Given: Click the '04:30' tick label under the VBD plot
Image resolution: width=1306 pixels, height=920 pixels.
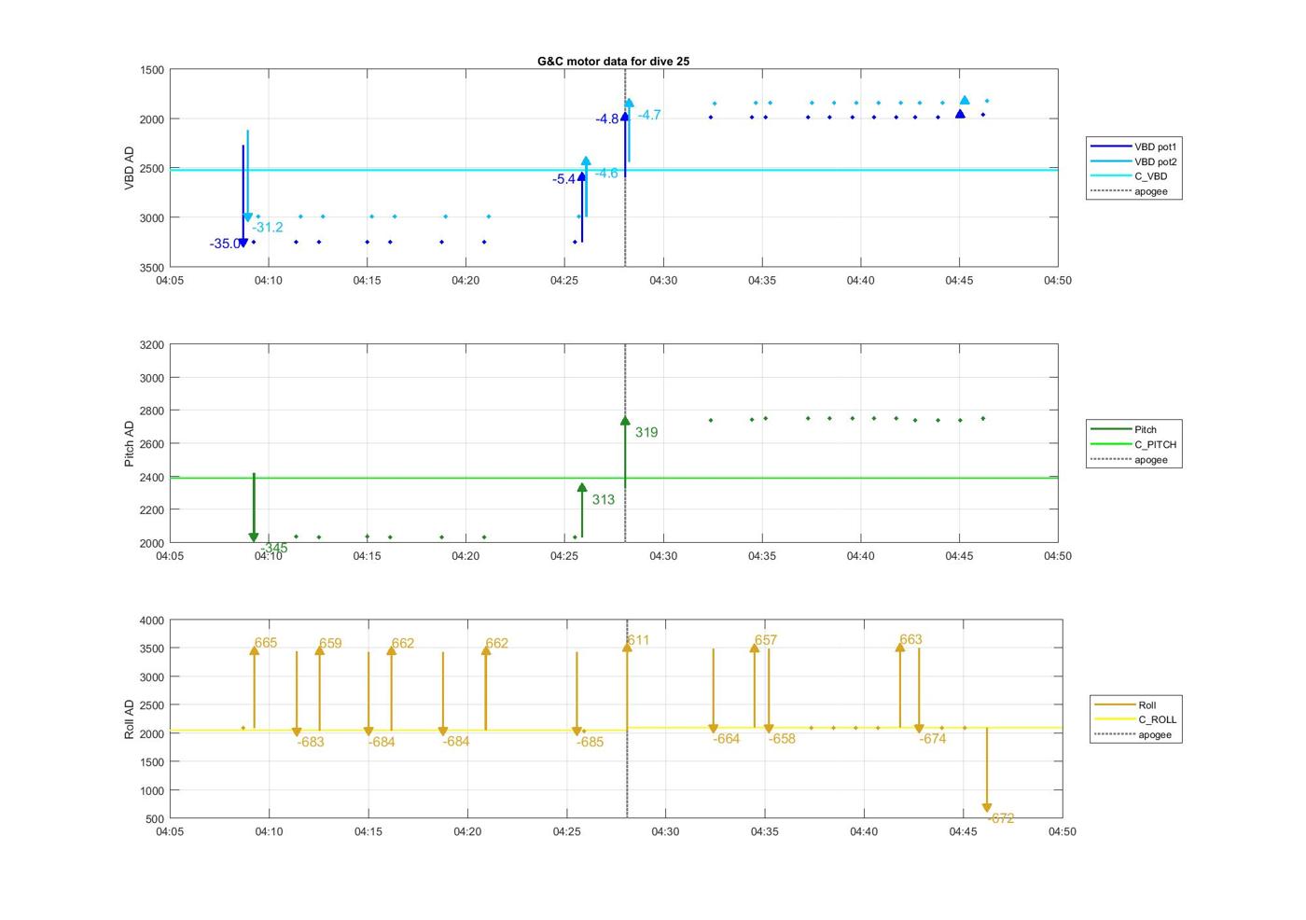Looking at the screenshot, I should coord(663,281).
